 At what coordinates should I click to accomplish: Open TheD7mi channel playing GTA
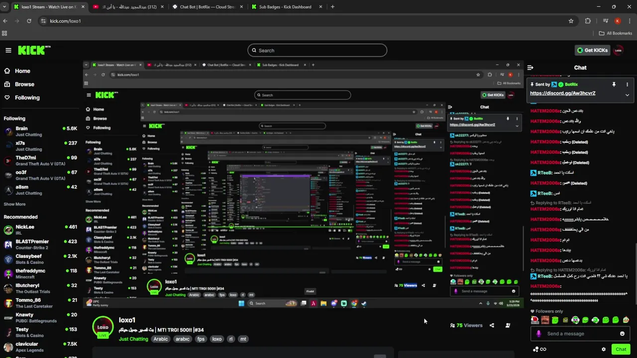pyautogui.click(x=40, y=161)
